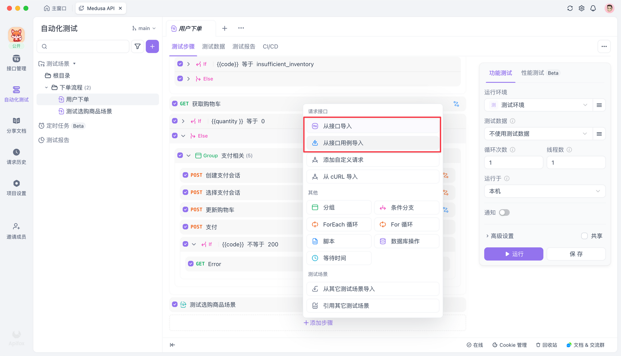Screen dimensions: 621x356
Task: Expand the 下单流程 folder in sidebar
Action: (x=46, y=87)
